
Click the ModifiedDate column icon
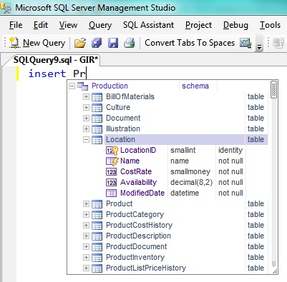(x=111, y=193)
